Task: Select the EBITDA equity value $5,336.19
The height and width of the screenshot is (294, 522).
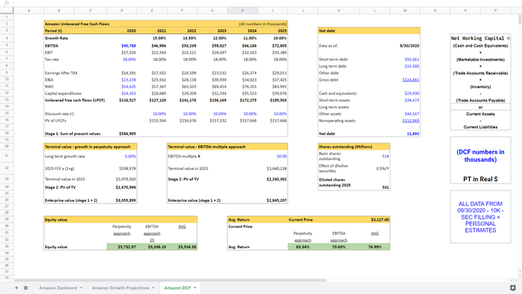Action: click(x=157, y=247)
